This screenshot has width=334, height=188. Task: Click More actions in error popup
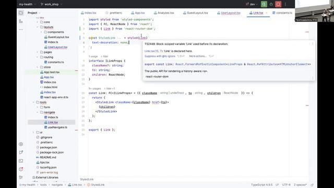[198, 56]
